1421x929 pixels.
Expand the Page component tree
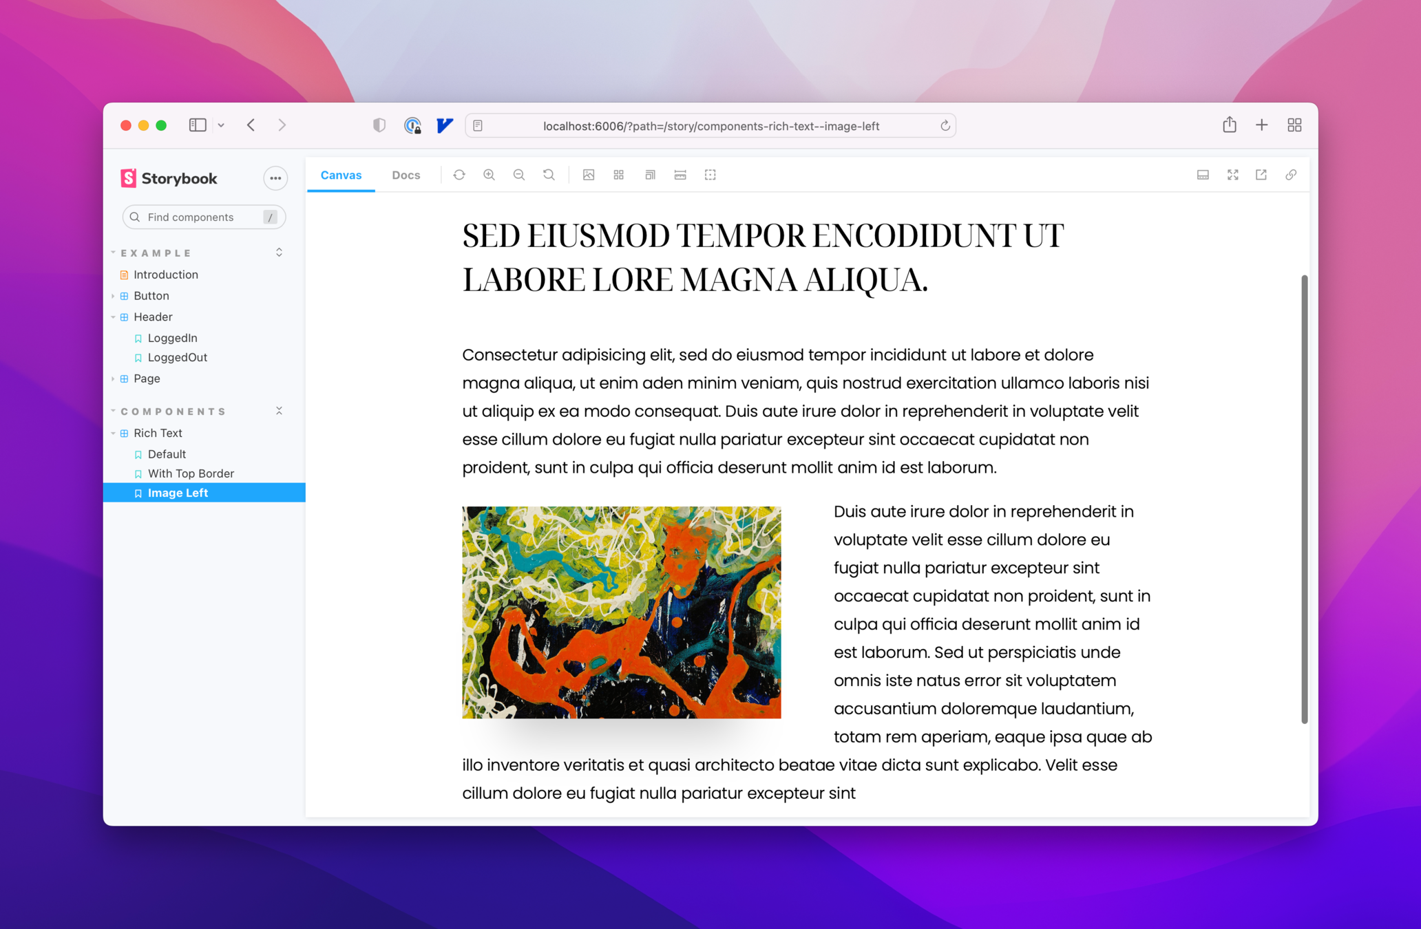(114, 378)
